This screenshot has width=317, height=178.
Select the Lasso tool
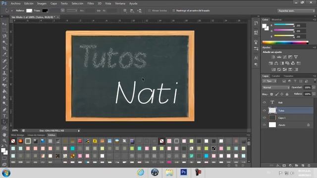pos(4,36)
